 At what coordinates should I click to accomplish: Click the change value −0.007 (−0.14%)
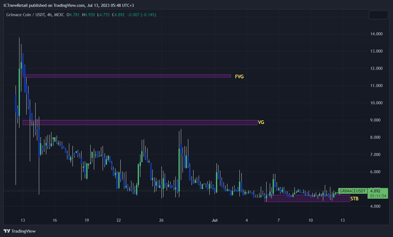[x=142, y=15]
